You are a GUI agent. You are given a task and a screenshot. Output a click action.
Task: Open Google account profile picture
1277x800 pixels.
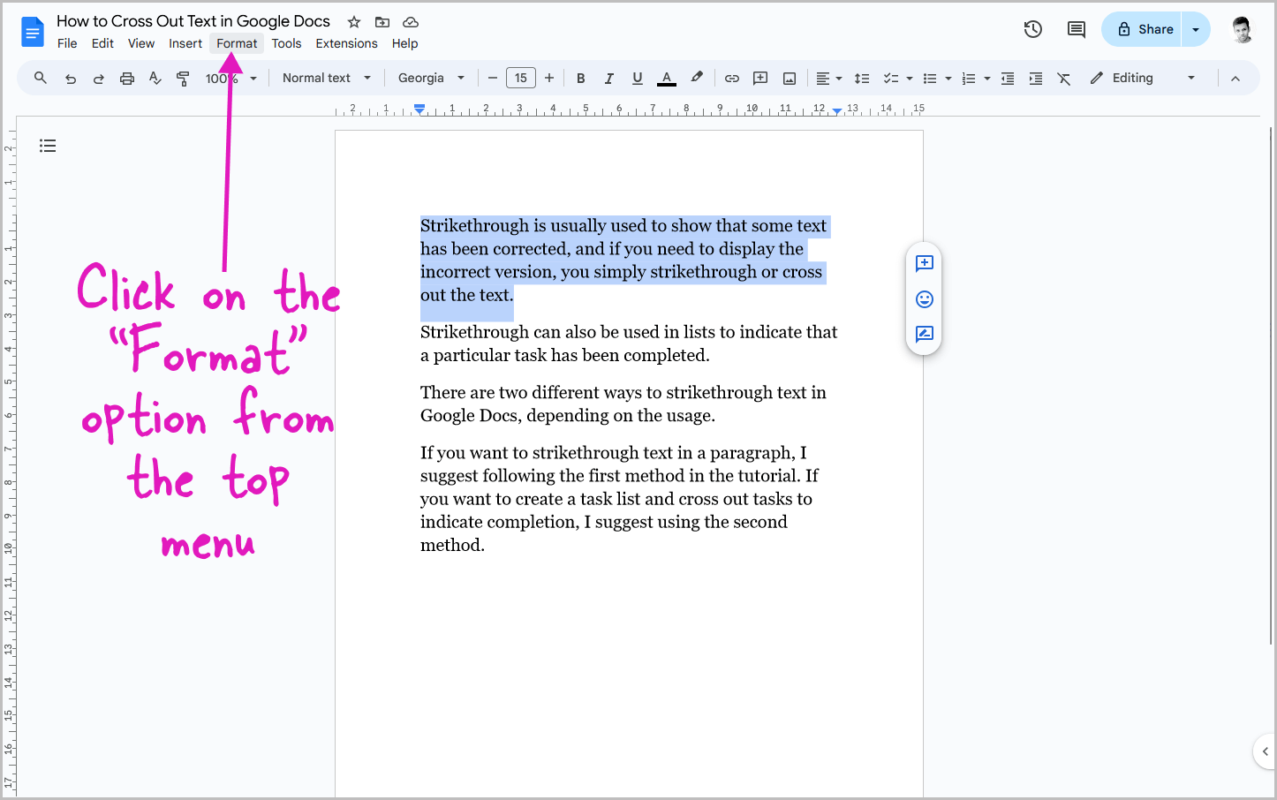[x=1243, y=29]
